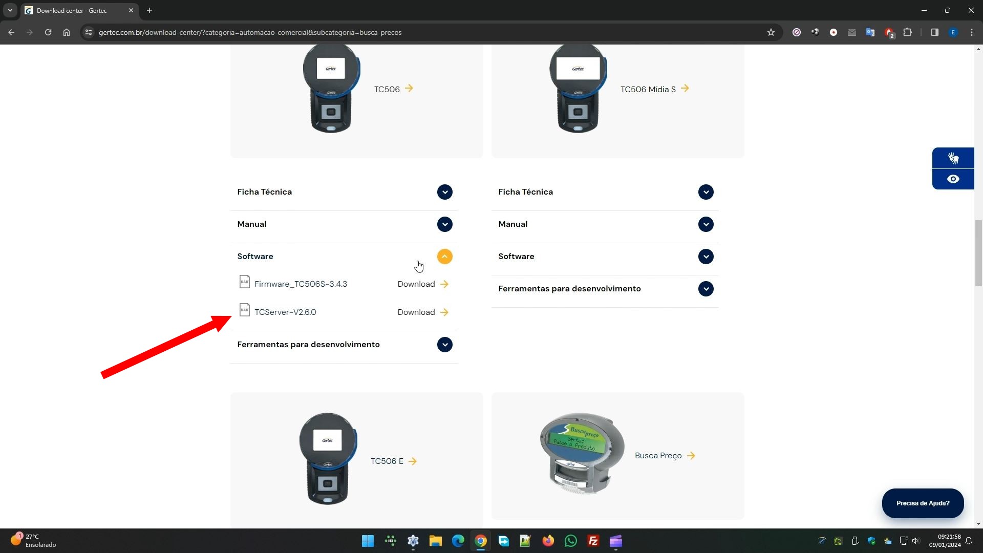
Task: Click the TC506 Mídia S product image
Action: (x=578, y=90)
